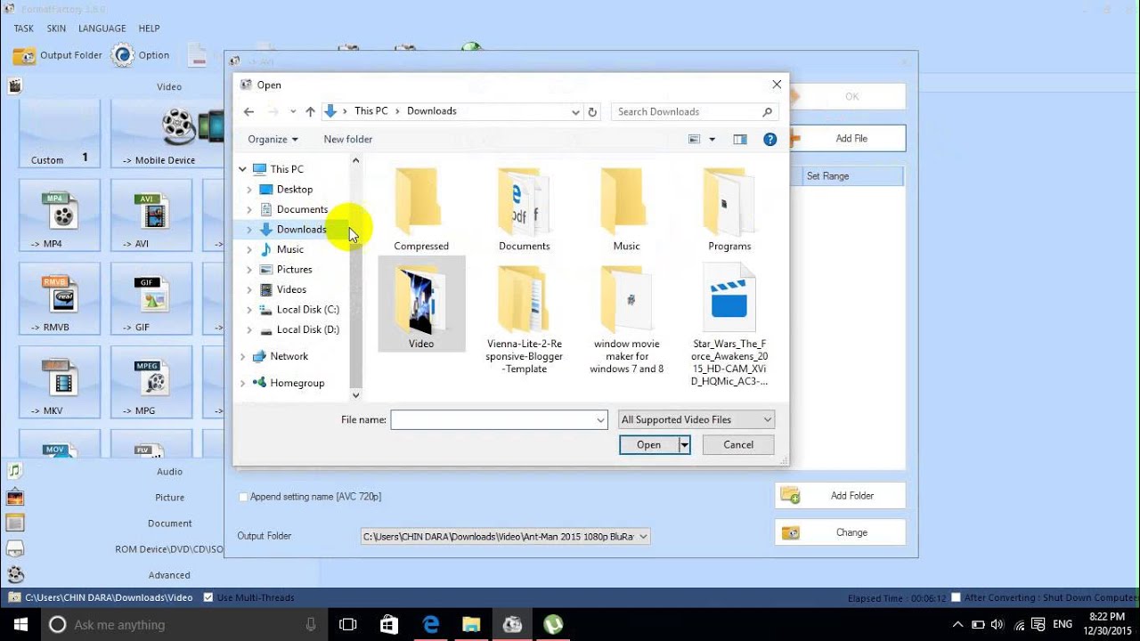Open the view options dropdown arrow
Viewport: 1140px width, 641px height.
coord(712,139)
